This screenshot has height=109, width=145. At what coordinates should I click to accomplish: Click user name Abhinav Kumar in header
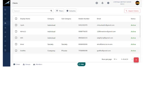click(122, 2)
